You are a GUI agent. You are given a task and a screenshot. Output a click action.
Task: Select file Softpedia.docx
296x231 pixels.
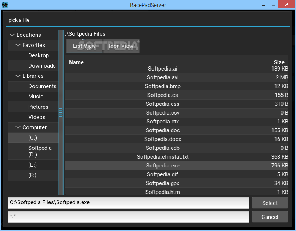tap(177, 139)
